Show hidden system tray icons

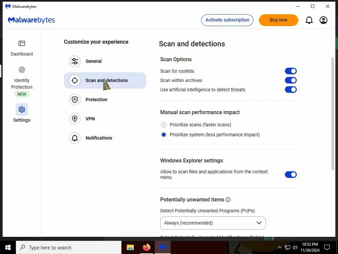tap(279, 247)
